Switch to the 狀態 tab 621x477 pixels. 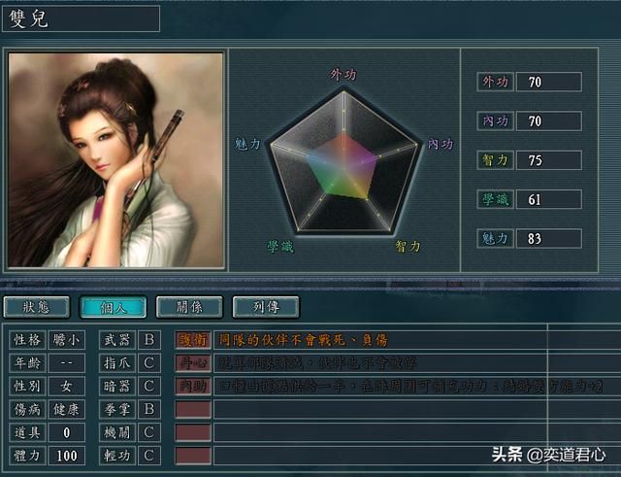[x=37, y=307]
